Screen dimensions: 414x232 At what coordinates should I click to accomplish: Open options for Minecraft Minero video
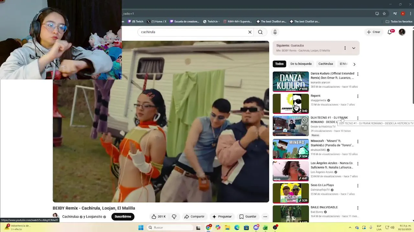pos(358,141)
